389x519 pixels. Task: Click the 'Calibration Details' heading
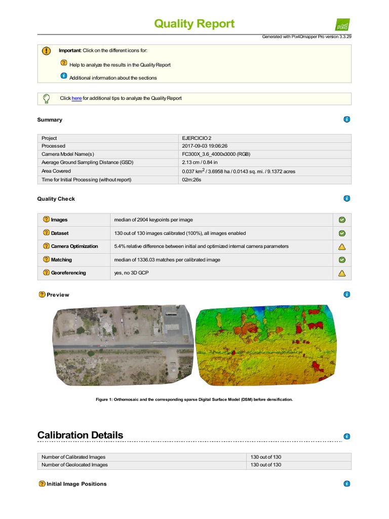click(x=80, y=435)
